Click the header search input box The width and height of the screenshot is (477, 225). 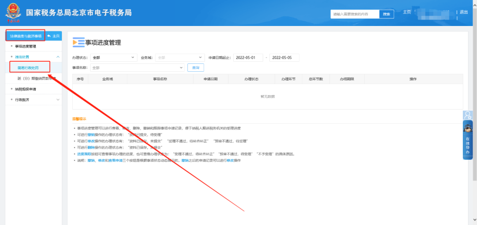(355, 14)
